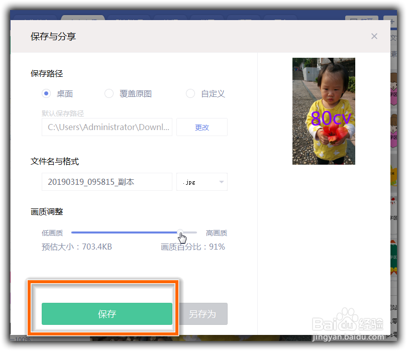This screenshot has height=351, width=407.
Task: Click the default save path field
Action: [x=107, y=127]
